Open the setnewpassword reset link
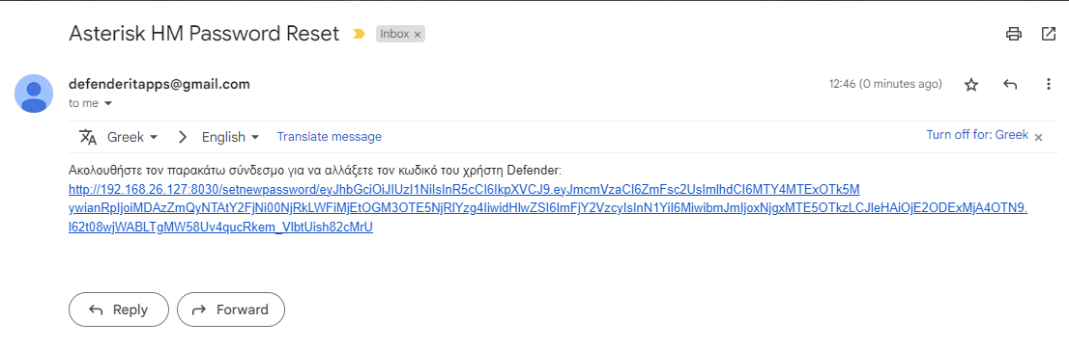Viewport: 1069px width, 349px height. coord(548,208)
